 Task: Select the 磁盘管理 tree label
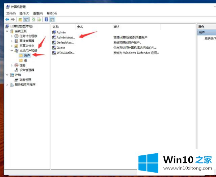click(x=25, y=80)
